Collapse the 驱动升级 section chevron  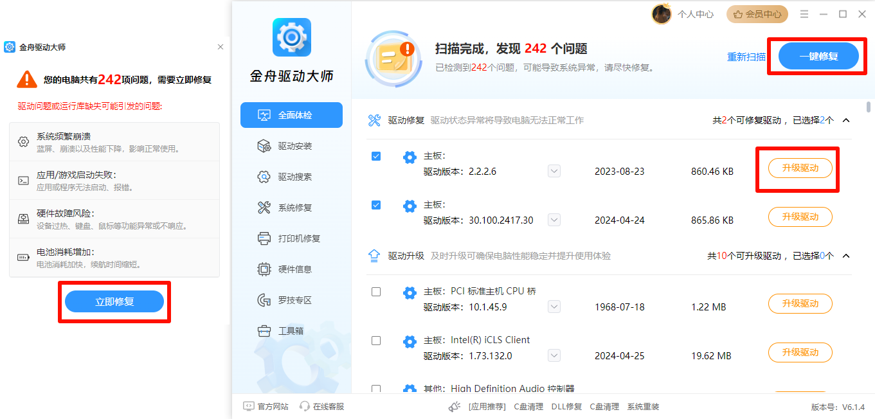pyautogui.click(x=846, y=256)
